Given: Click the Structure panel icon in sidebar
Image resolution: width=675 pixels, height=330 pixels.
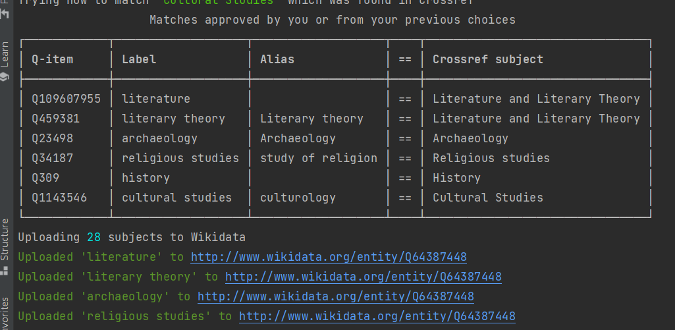Looking at the screenshot, I should tap(5, 271).
